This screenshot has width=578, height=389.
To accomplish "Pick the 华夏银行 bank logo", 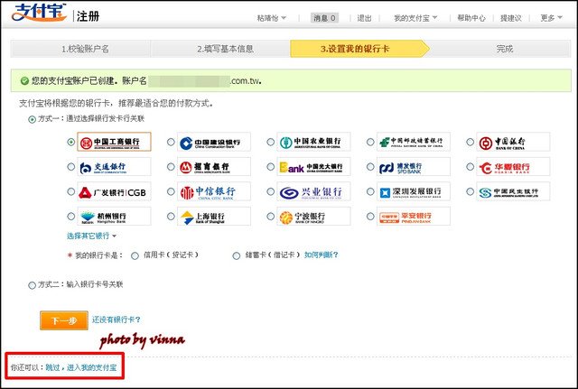I will (x=513, y=167).
